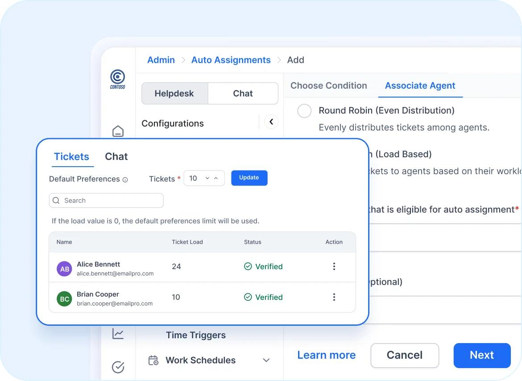Open the Choose Condition tab
Viewport: 522px width, 381px height.
point(328,86)
